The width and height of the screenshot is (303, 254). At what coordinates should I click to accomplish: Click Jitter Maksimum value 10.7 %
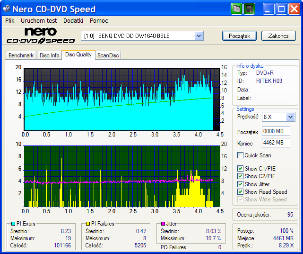point(213,238)
